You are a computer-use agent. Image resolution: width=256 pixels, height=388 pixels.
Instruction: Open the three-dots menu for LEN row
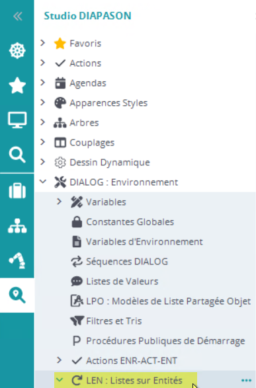coord(246,381)
